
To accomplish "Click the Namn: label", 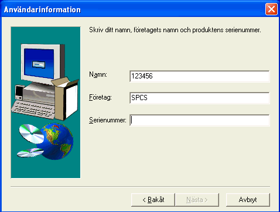I will (x=98, y=74).
